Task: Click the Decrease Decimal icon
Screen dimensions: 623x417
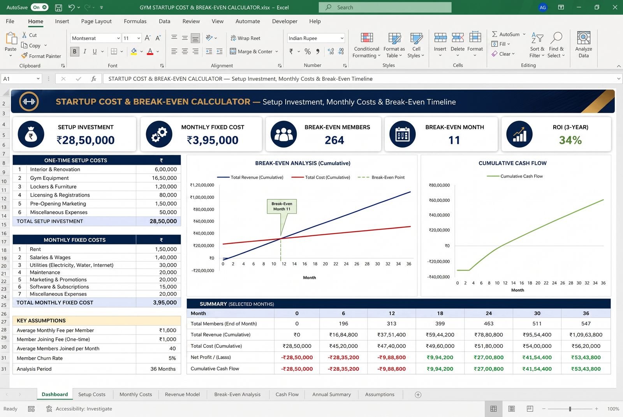Action: (341, 51)
